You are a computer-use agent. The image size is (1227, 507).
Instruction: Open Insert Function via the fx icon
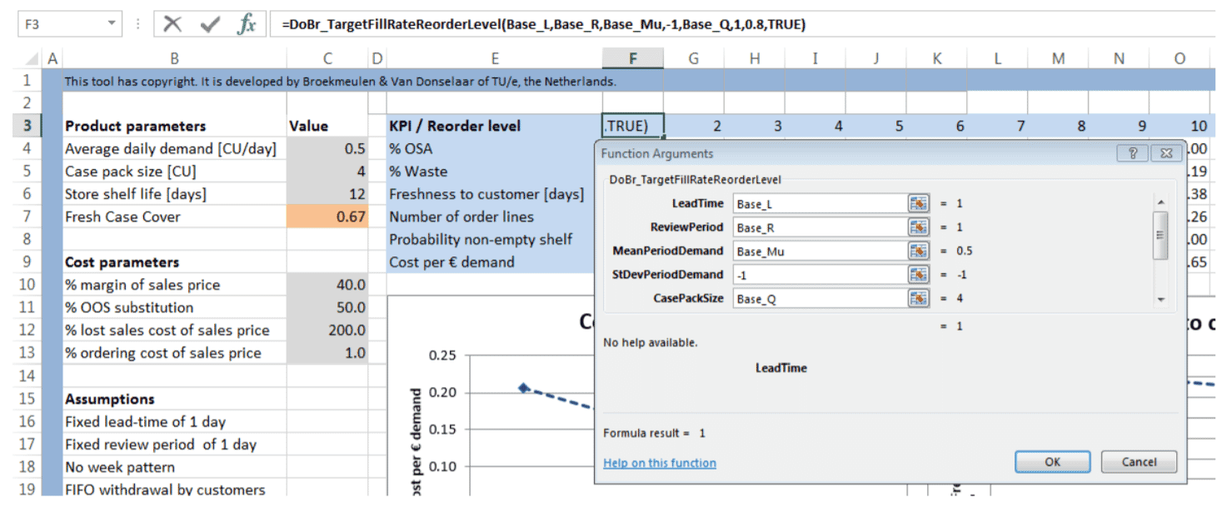click(247, 24)
